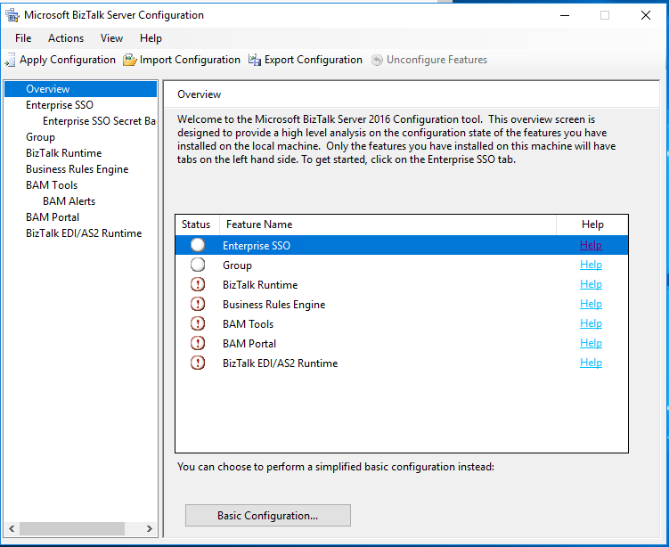The height and width of the screenshot is (547, 669).
Task: Open Help link for BizTalk EDI/AS2 Runtime
Action: 591,363
